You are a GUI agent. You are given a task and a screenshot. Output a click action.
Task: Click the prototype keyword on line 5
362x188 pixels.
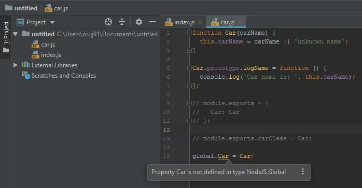tap(223, 68)
